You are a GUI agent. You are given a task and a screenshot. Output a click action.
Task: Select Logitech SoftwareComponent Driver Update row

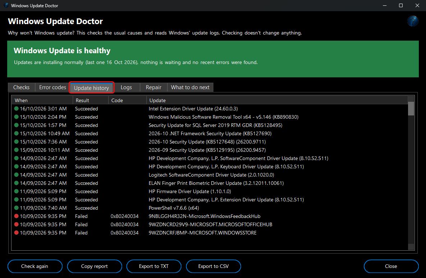point(210,175)
